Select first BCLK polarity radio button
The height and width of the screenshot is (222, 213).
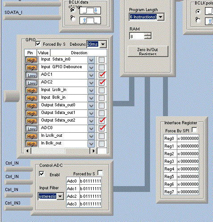point(198,12)
